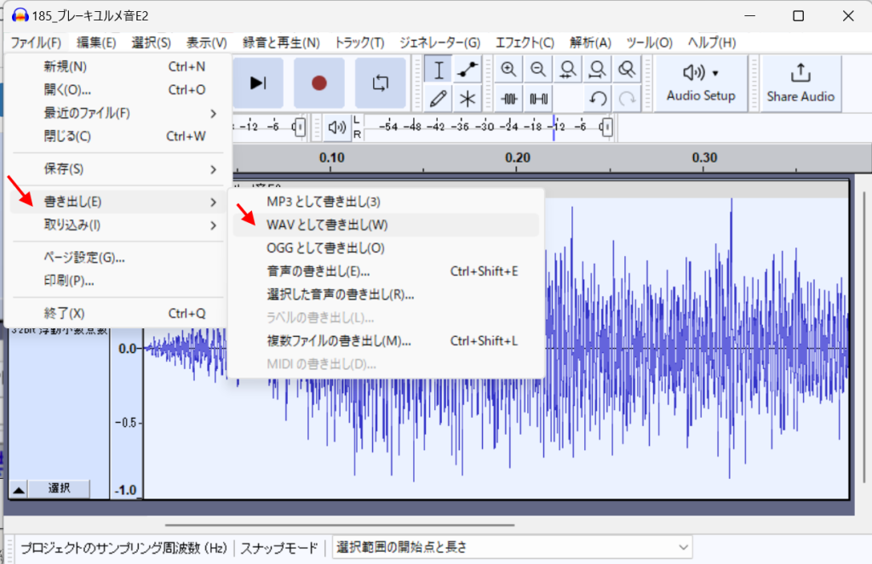Toggle the Loop playback button
Image resolution: width=872 pixels, height=564 pixels.
click(381, 83)
